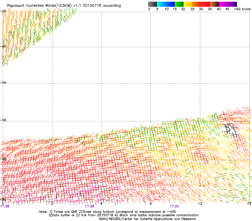The height and width of the screenshot is (221, 252).
Task: Click the '10' label under the color scale
Action: 167,9
